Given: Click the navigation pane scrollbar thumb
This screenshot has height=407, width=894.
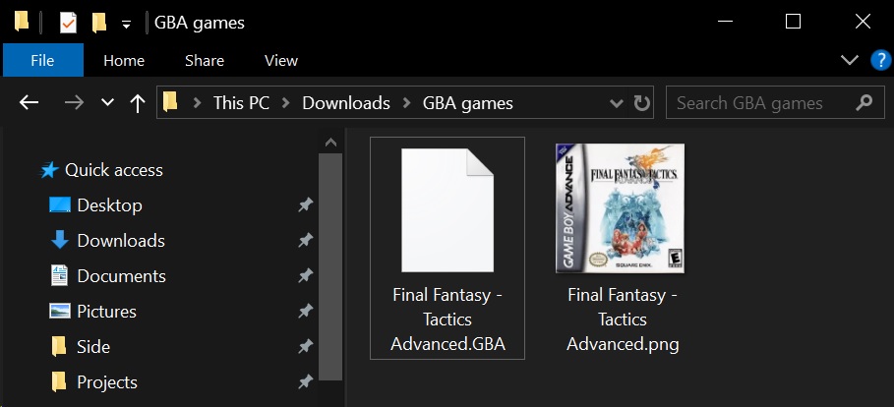Looking at the screenshot, I should point(330,266).
